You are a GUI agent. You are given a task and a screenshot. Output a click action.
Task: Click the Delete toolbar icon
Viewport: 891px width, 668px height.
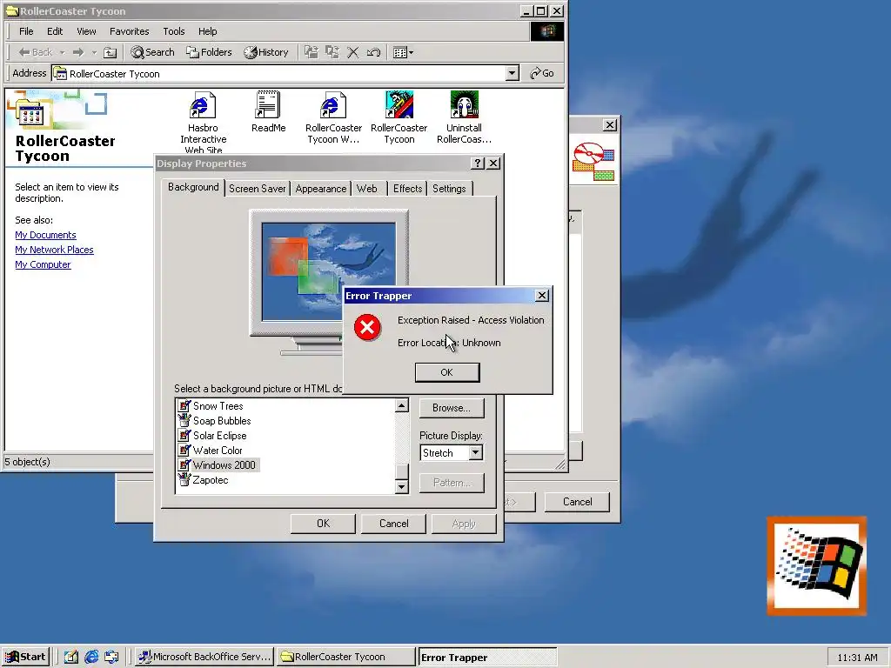coord(353,52)
